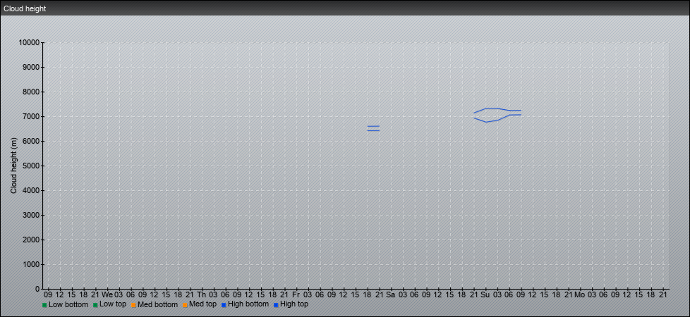Toggle the Med top legend series
This screenshot has height=317, width=690.
point(200,304)
